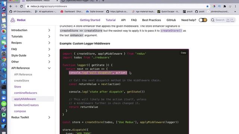
Task: Open Store page in sidebar
Action: [18, 87]
